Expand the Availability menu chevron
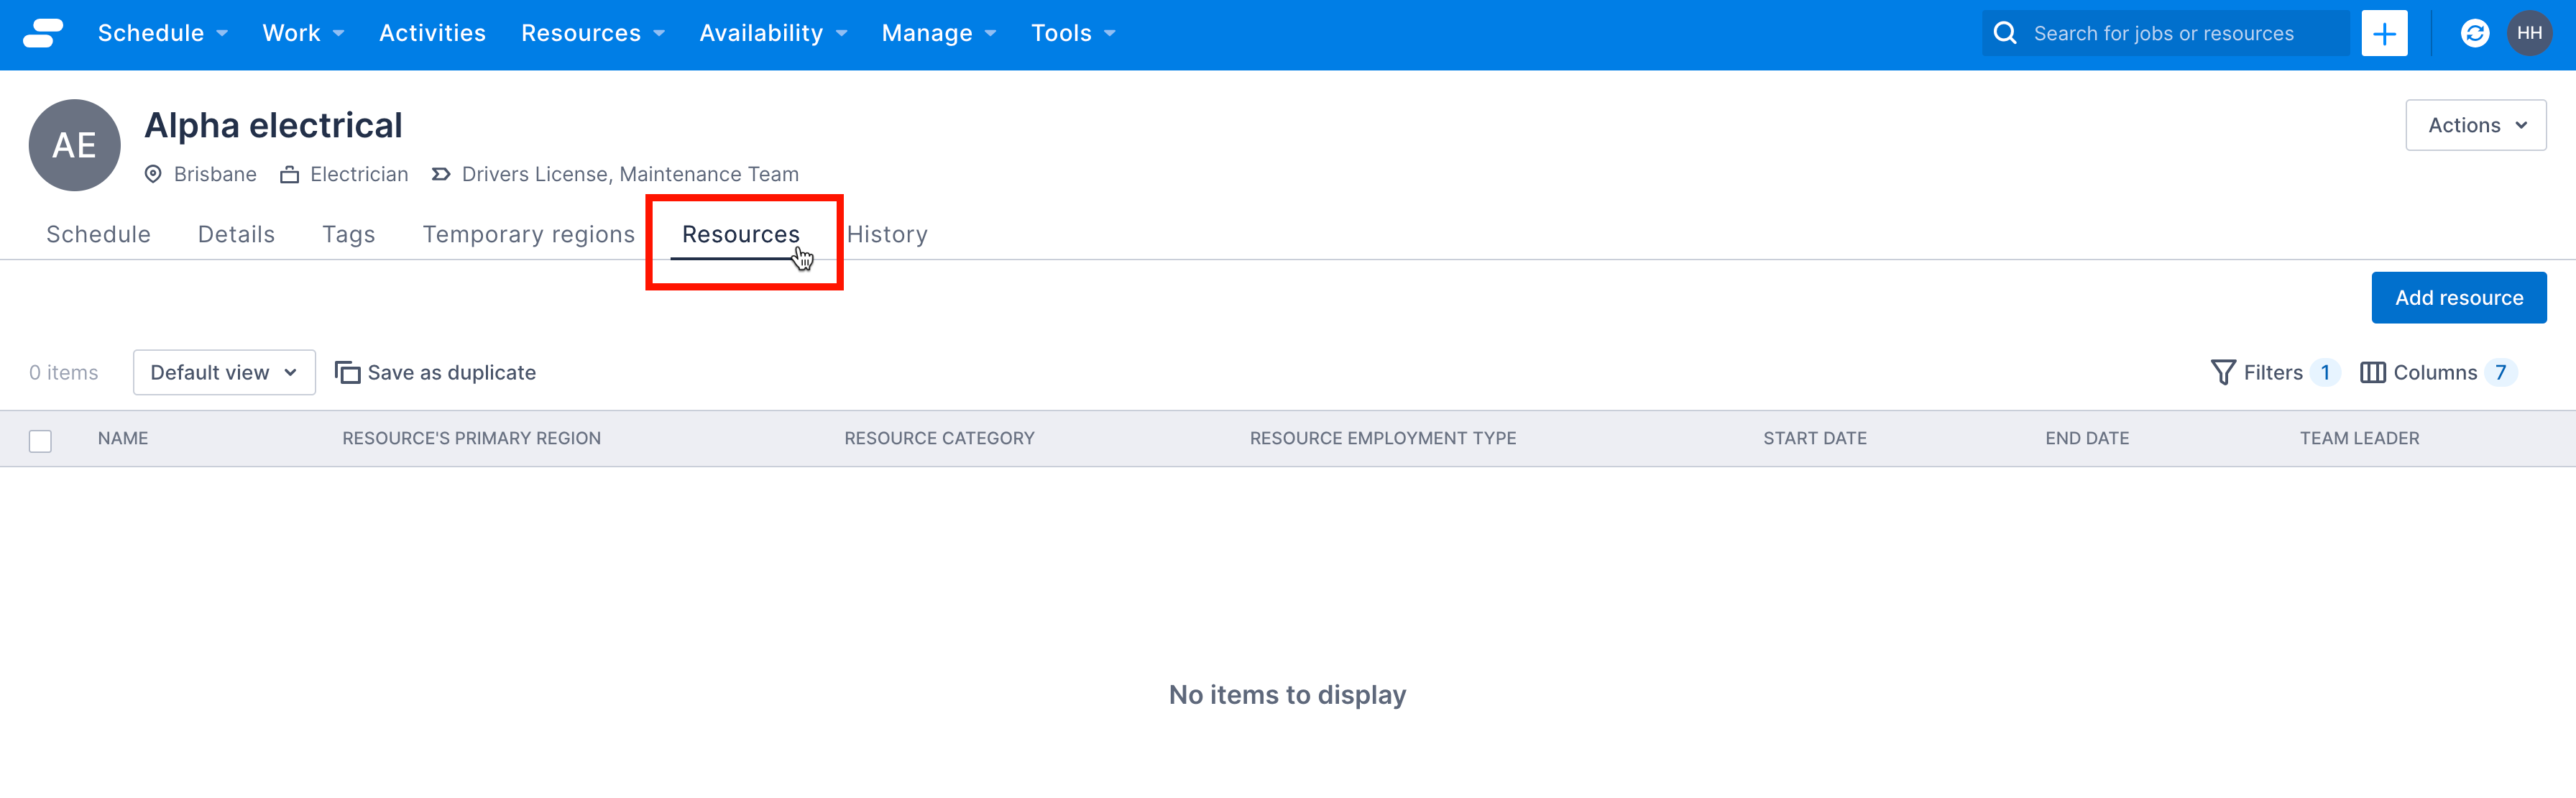This screenshot has height=798, width=2576. 841,33
